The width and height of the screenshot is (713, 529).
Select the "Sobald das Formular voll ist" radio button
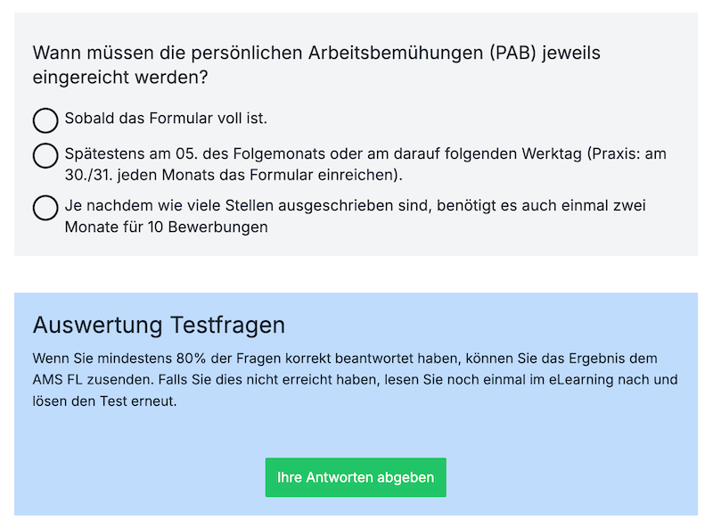(x=45, y=120)
